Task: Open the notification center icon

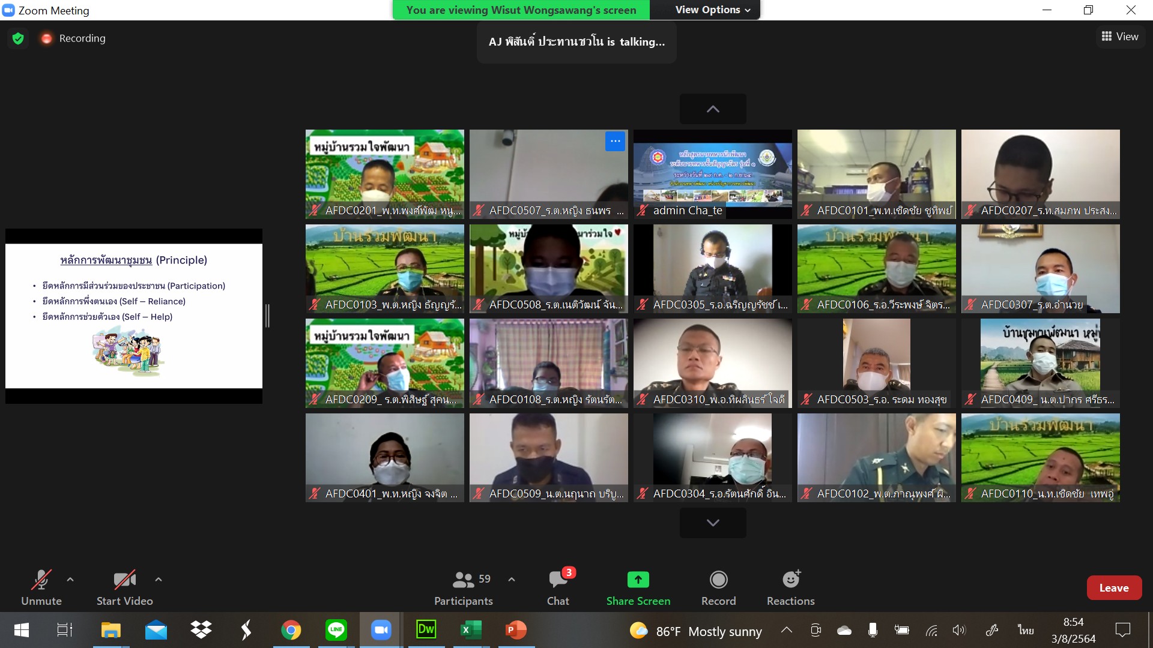Action: (x=1122, y=630)
